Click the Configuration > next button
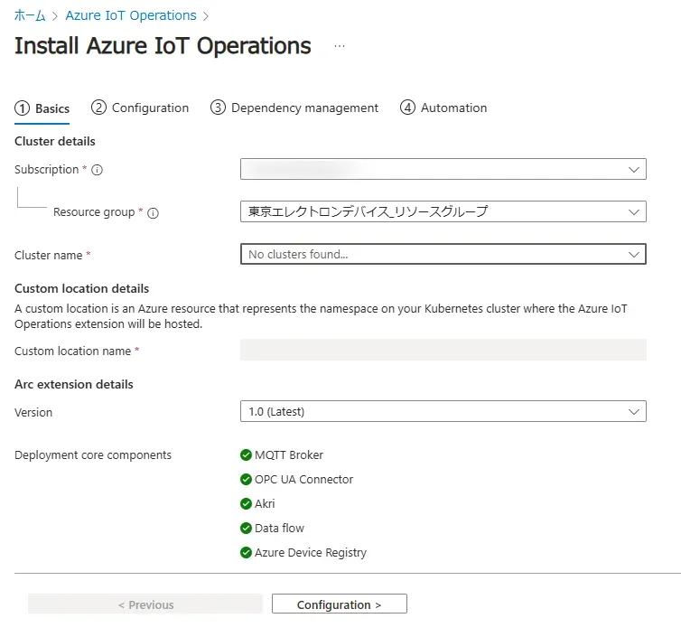The image size is (681, 637). click(339, 604)
